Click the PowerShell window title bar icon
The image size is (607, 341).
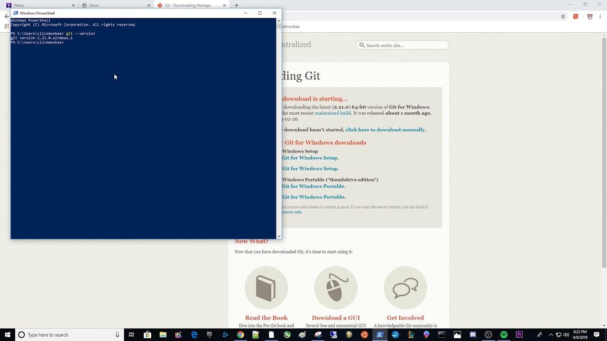pyautogui.click(x=16, y=13)
